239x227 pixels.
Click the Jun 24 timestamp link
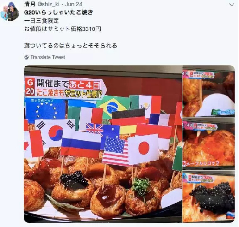pos(73,4)
